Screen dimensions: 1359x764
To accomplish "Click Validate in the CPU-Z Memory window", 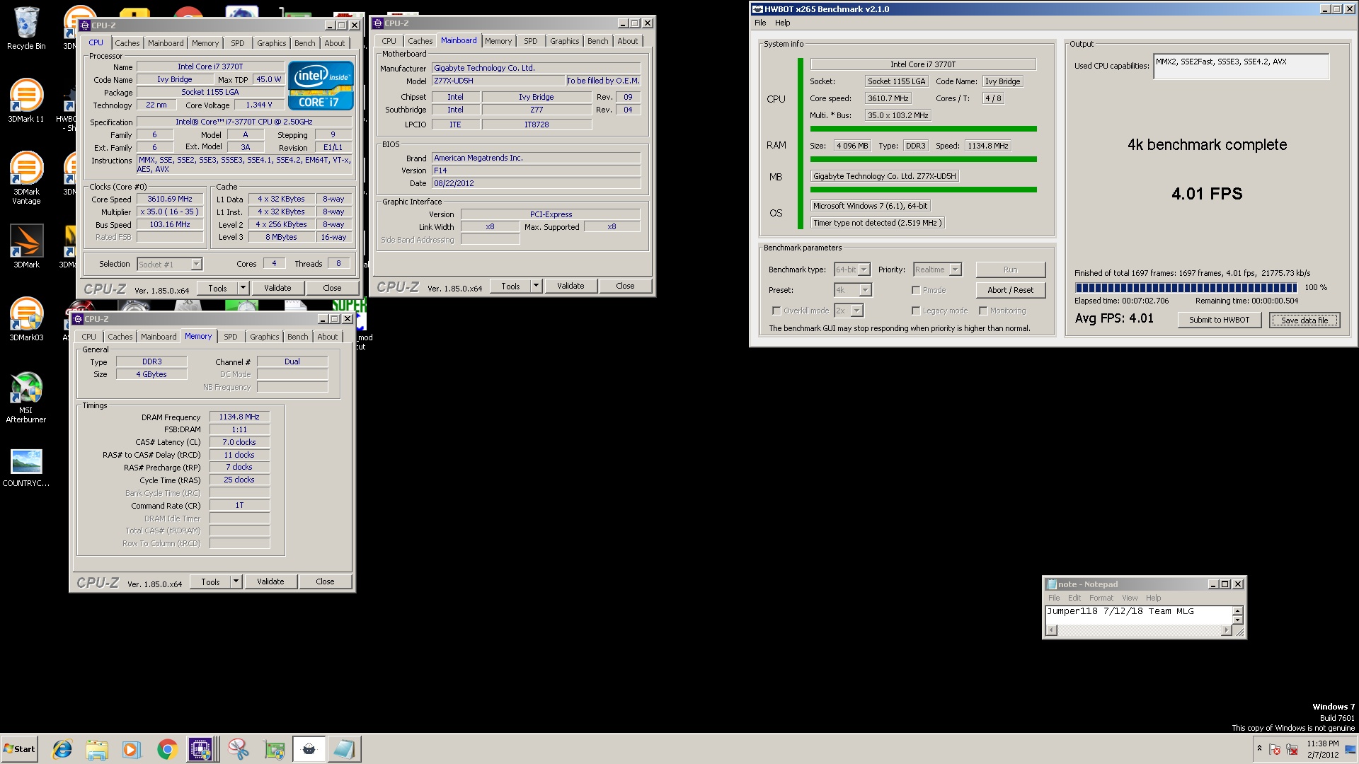I will pyautogui.click(x=270, y=581).
